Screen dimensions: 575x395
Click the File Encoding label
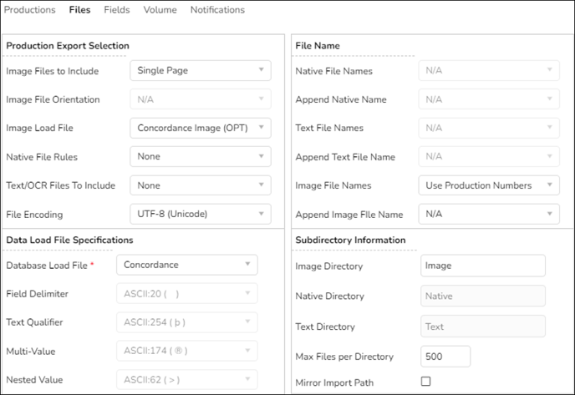pos(34,215)
